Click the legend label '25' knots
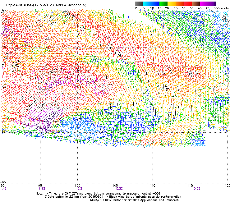The width and height of the screenshot is (230, 202). click(x=176, y=8)
